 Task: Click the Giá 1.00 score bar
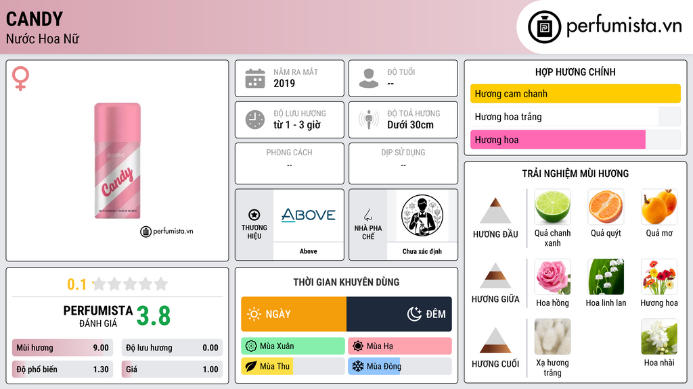[172, 369]
